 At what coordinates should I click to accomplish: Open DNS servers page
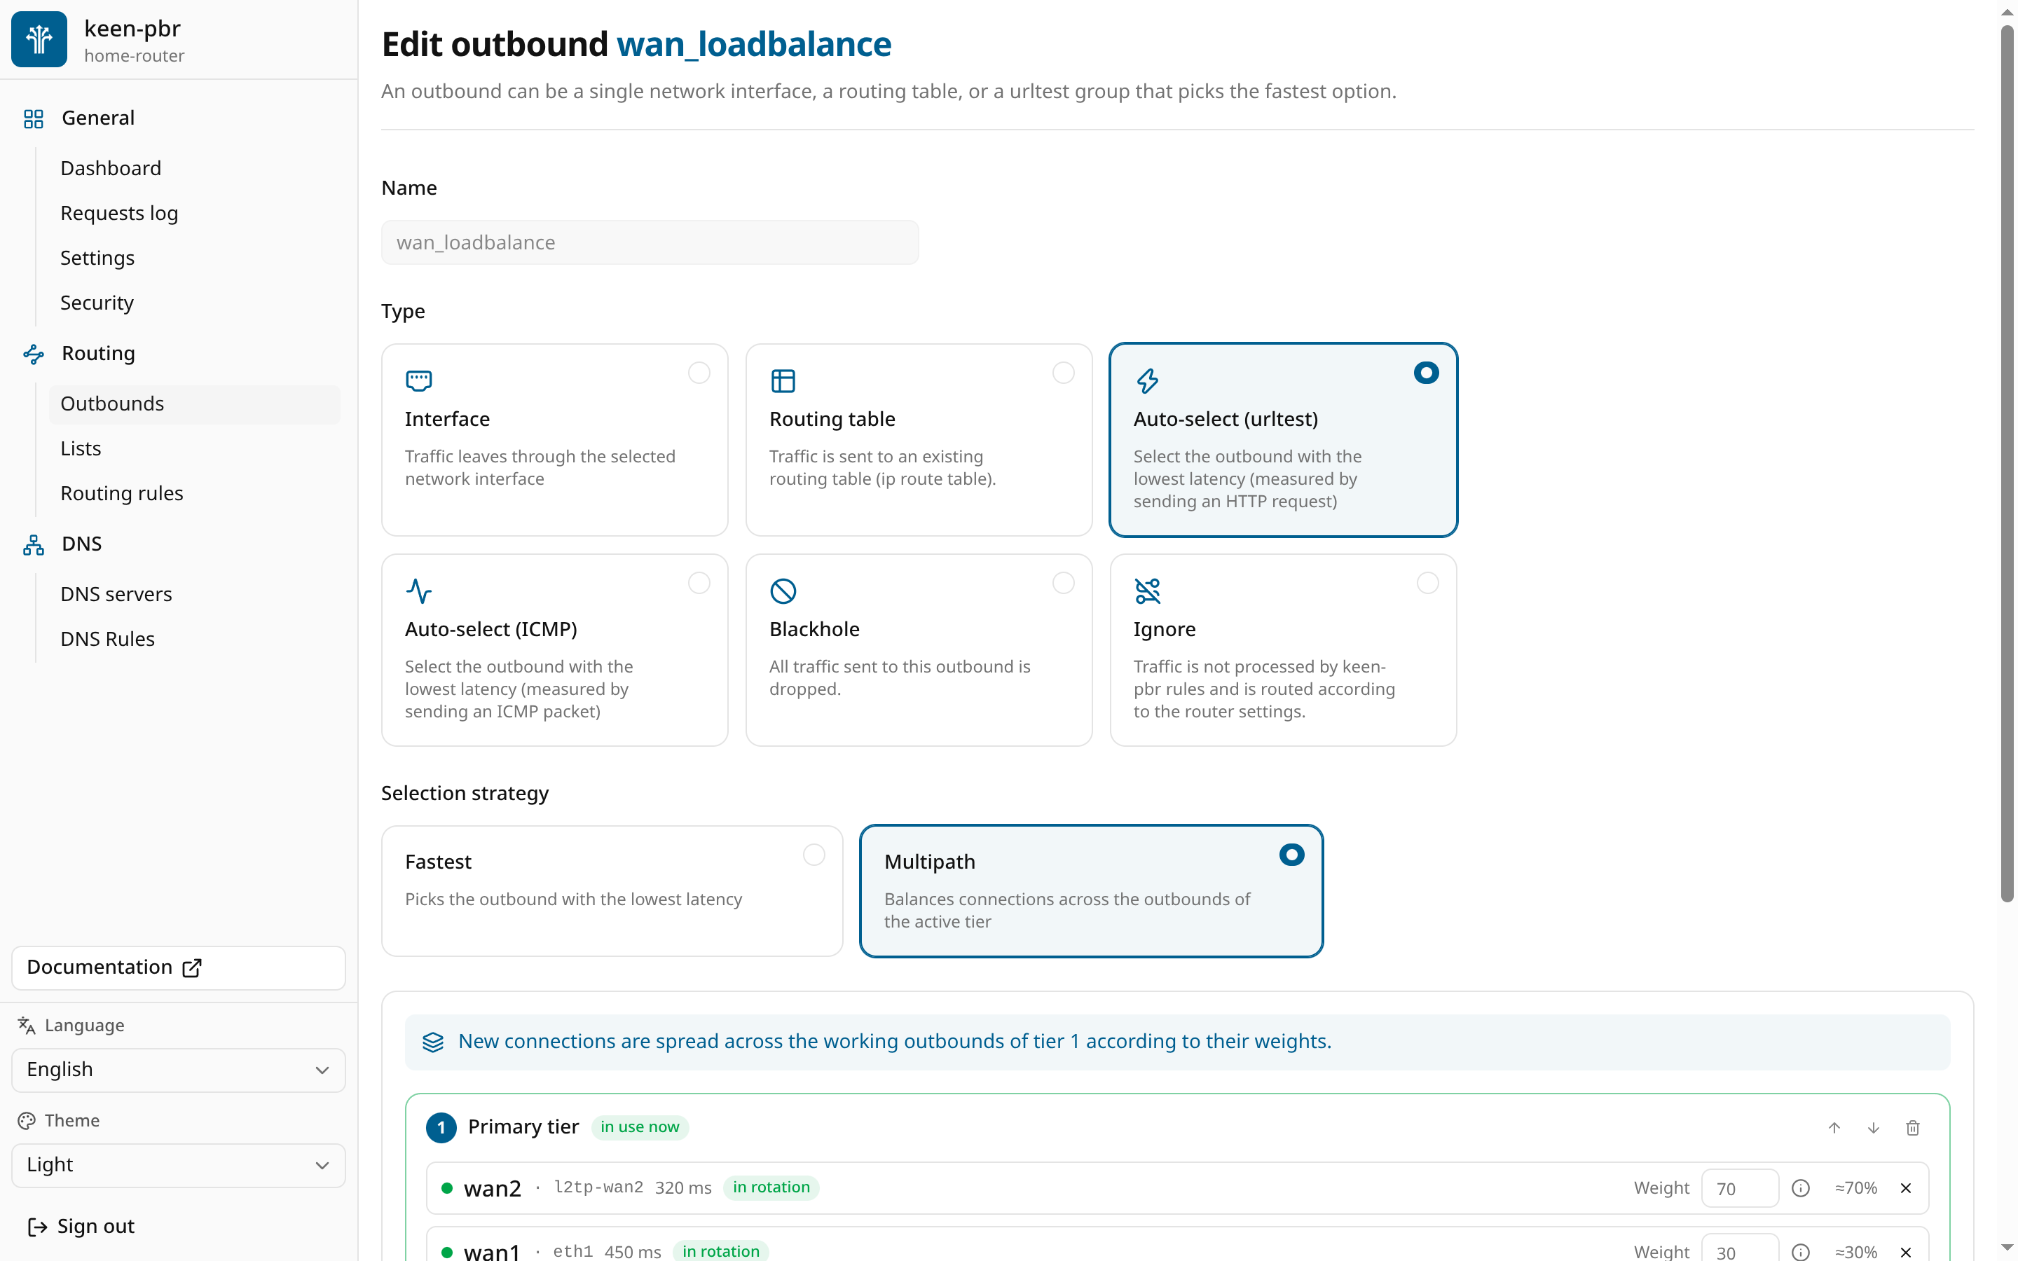point(116,595)
